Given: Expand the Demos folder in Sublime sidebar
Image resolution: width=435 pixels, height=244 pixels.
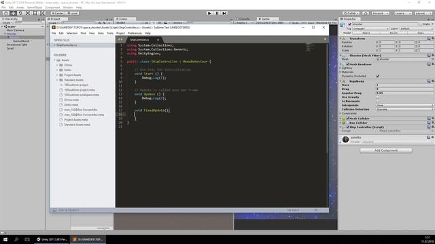Looking at the screenshot, I should (x=57, y=65).
